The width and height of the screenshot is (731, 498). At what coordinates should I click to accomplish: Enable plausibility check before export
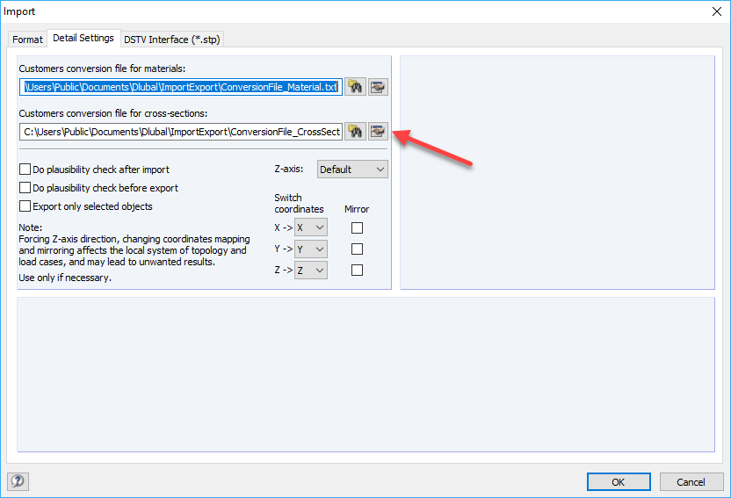(25, 188)
